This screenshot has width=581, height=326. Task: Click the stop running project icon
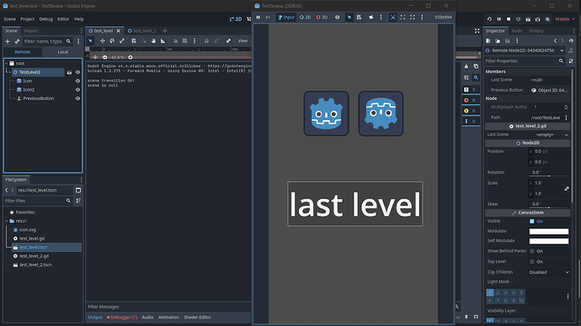pos(509,19)
